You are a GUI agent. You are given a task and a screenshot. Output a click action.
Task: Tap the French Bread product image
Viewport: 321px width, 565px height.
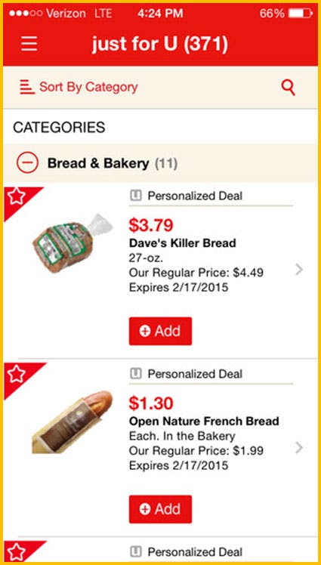(72, 422)
